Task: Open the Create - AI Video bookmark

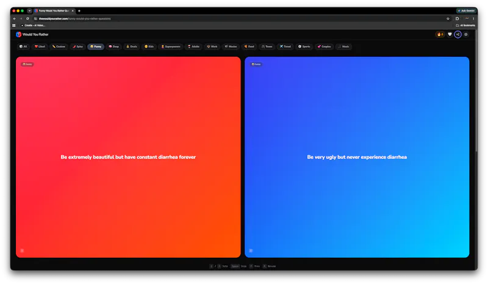Action: coord(33,25)
